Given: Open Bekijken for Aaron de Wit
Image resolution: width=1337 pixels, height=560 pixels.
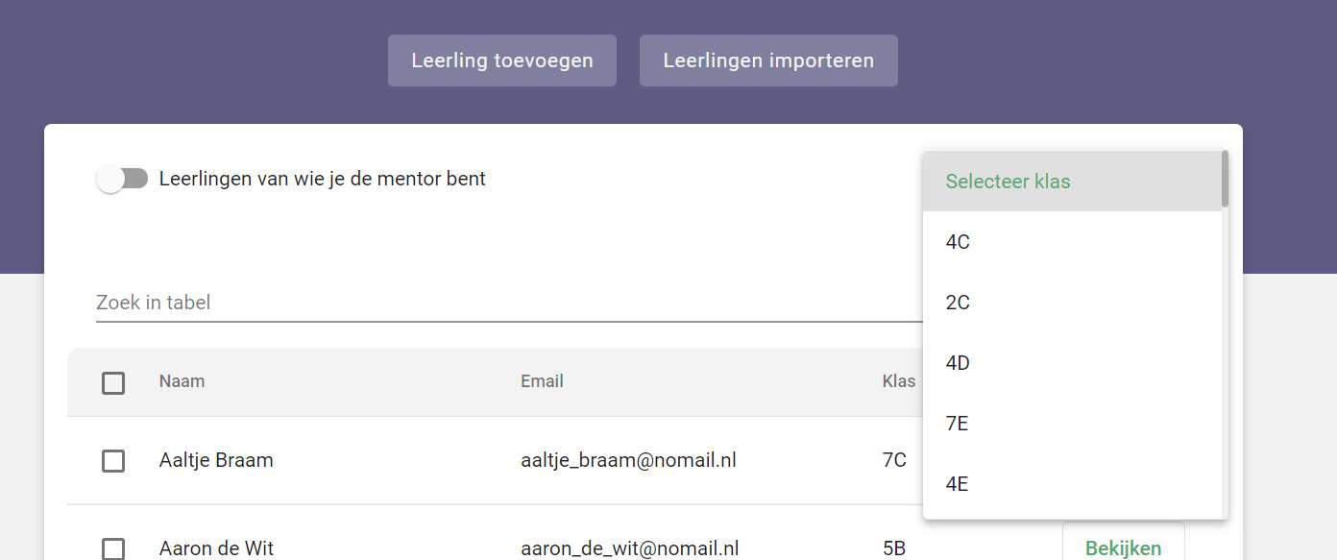Looking at the screenshot, I should pyautogui.click(x=1123, y=548).
